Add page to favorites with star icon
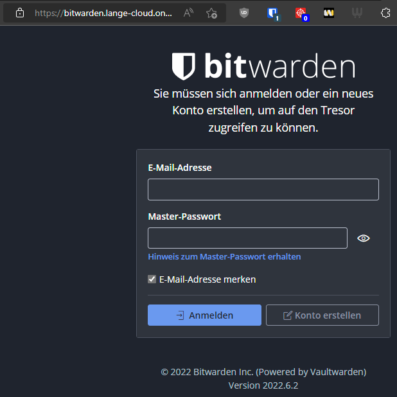397x397 pixels. (211, 13)
